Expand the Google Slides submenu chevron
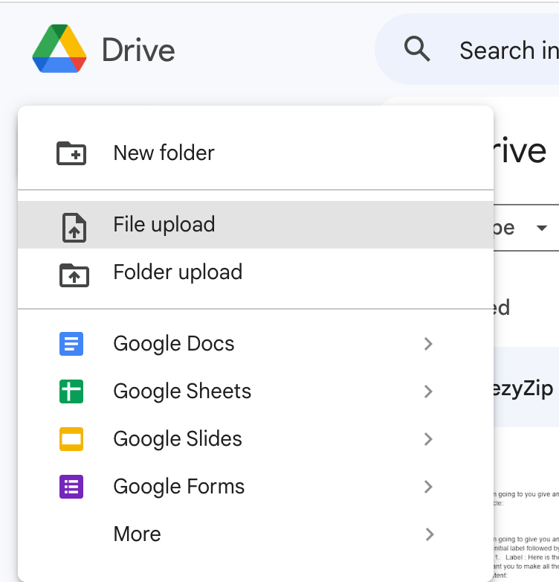Viewport: 559px width, 582px height. [428, 438]
